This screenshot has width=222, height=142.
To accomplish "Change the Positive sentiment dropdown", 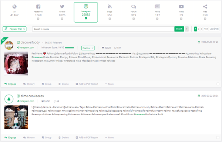I will point(88,48).
